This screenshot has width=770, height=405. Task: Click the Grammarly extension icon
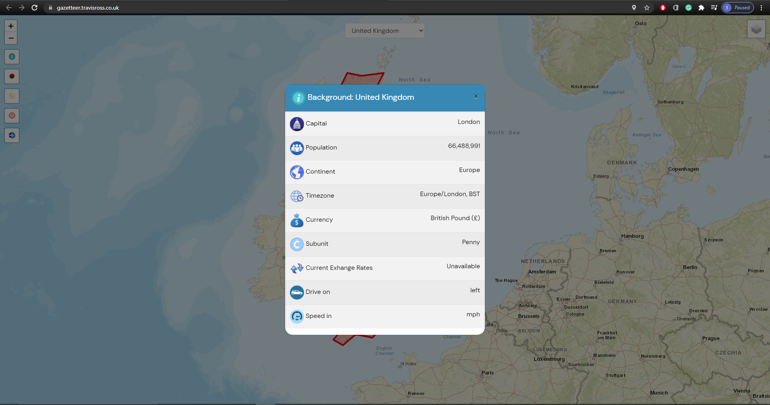tap(689, 8)
